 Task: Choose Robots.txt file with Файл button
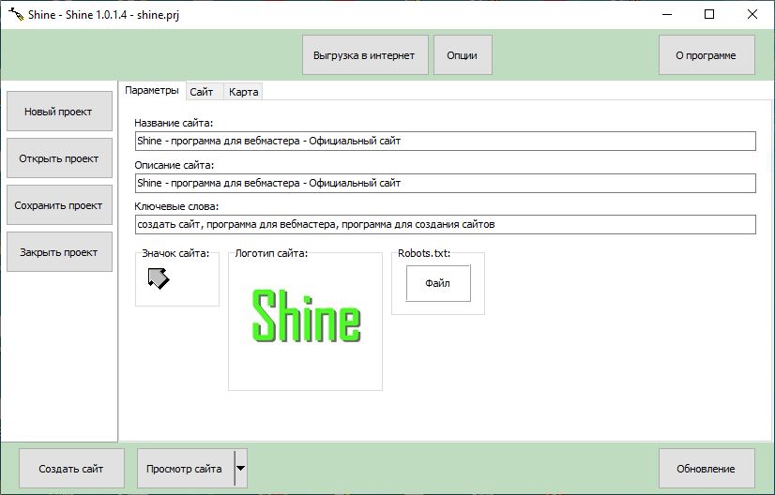pos(437,282)
